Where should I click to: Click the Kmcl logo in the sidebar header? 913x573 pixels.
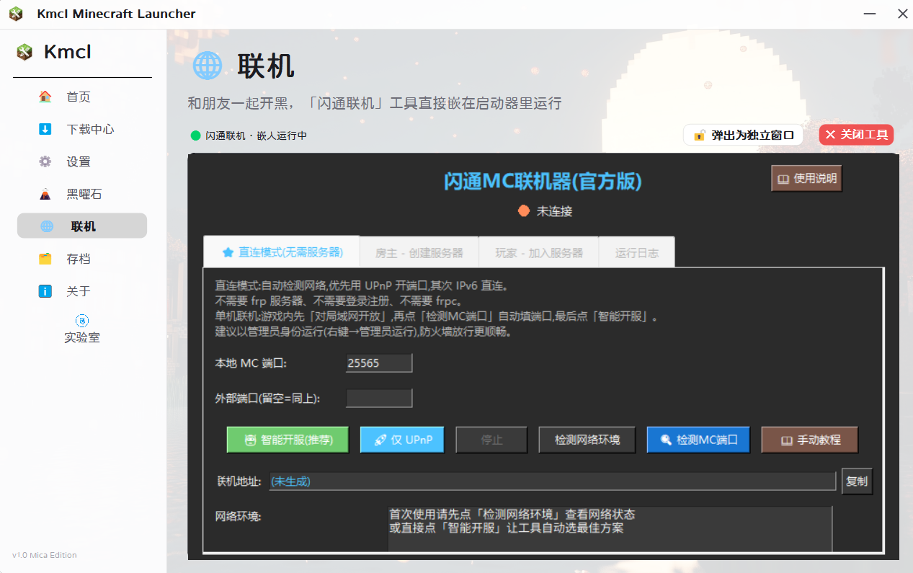pos(25,52)
